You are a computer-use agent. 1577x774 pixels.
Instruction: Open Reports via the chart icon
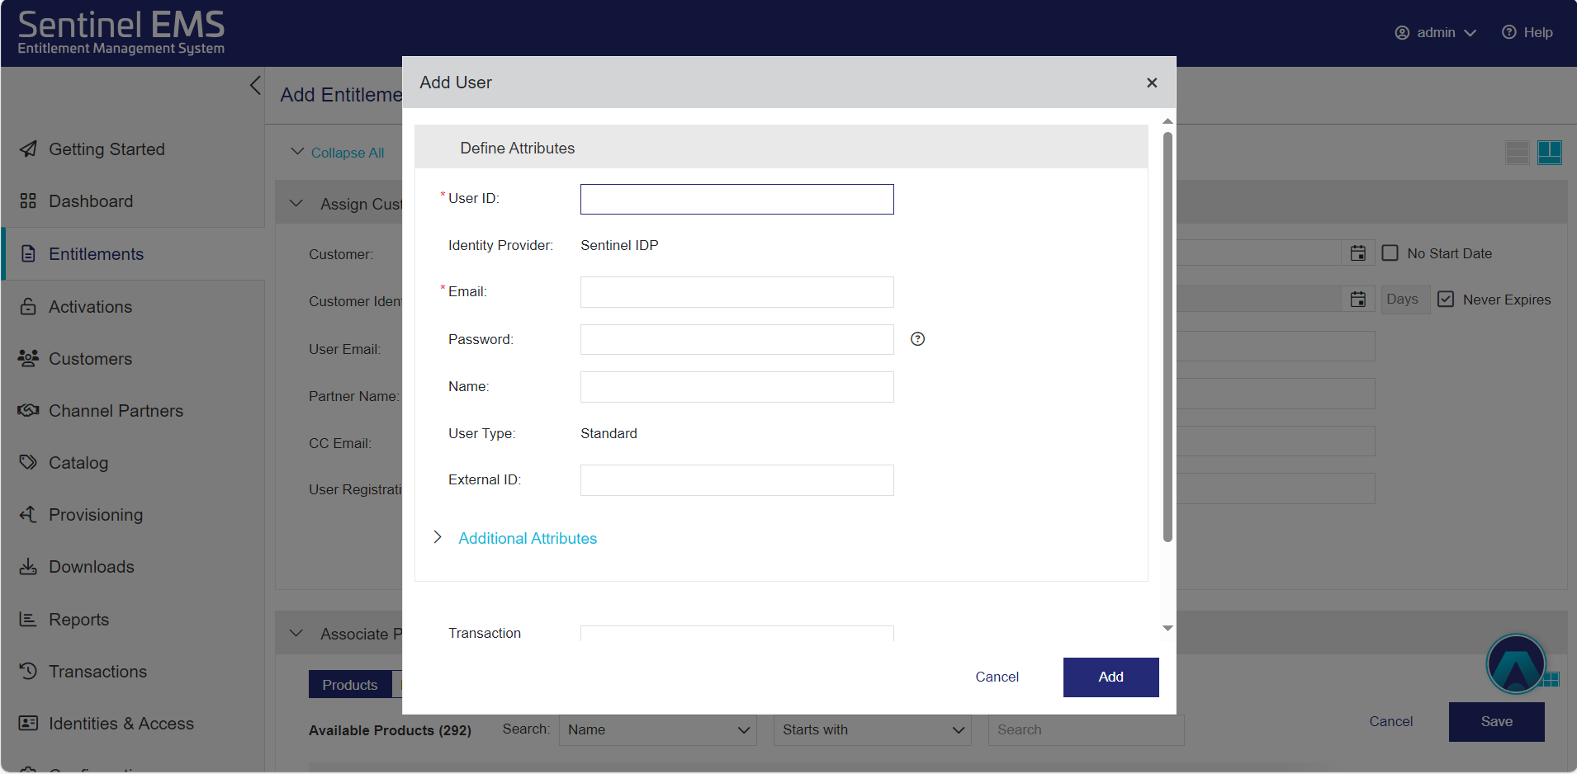27,619
